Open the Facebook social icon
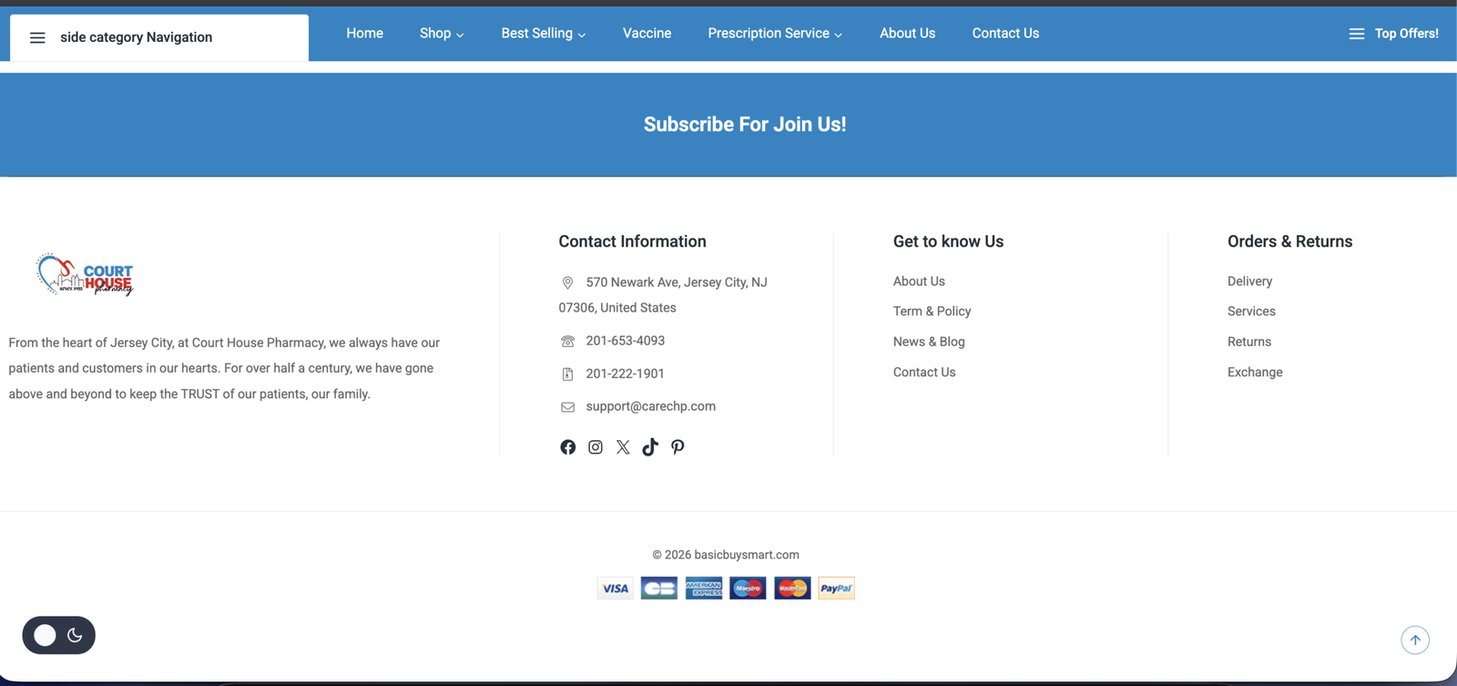Image resolution: width=1457 pixels, height=686 pixels. coord(567,447)
